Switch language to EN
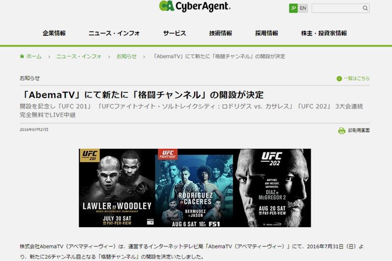The width and height of the screenshot is (392, 261). click(x=303, y=8)
